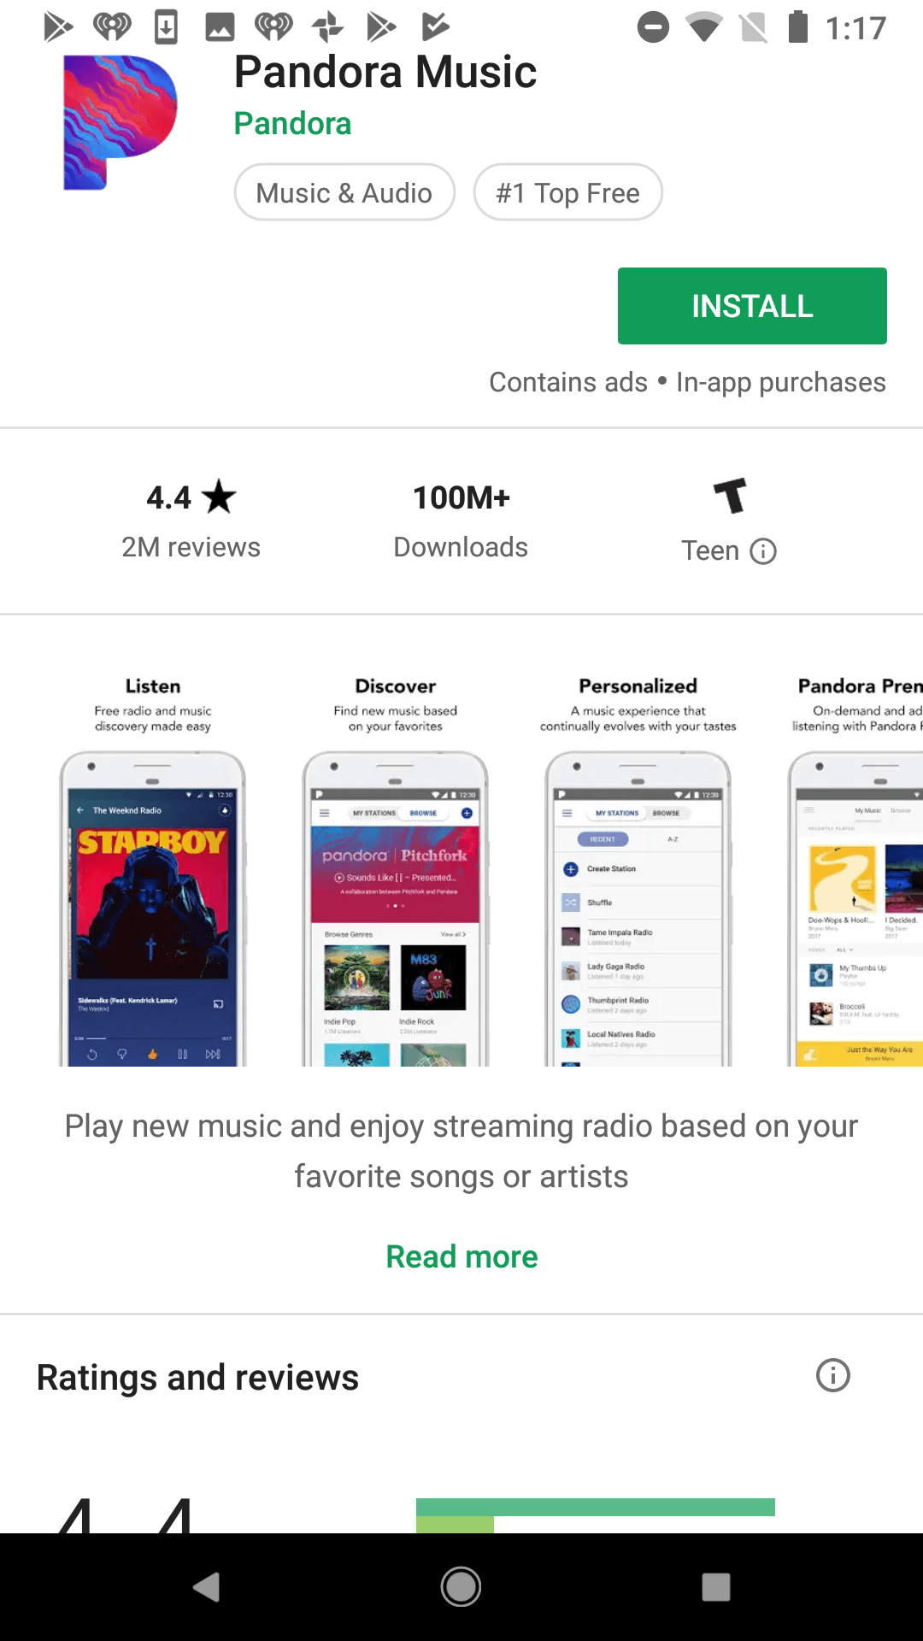Image resolution: width=923 pixels, height=1641 pixels.
Task: Install the Pandora Music app
Action: [751, 305]
